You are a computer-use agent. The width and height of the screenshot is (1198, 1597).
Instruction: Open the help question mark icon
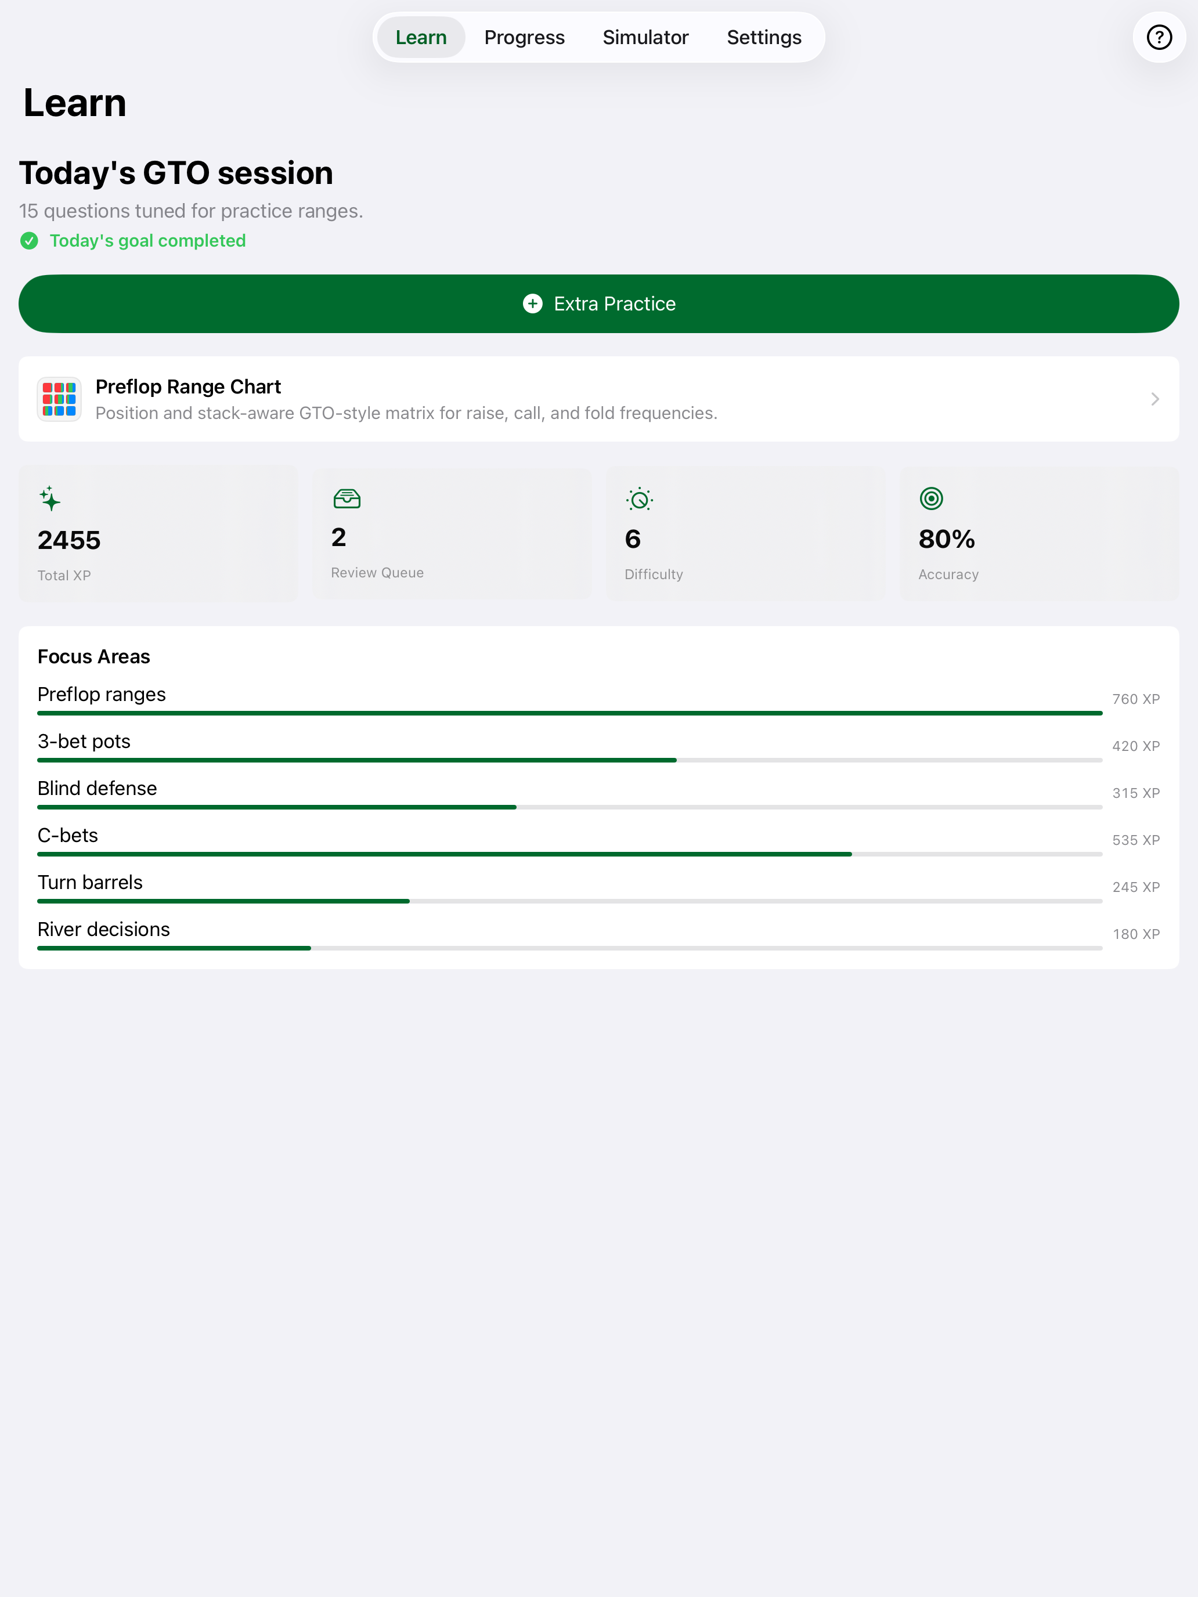(x=1159, y=37)
